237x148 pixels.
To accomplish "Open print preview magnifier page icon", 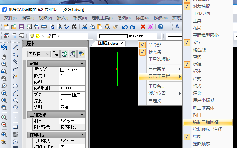I will click(x=52, y=27).
